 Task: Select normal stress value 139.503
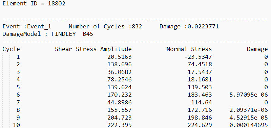200,87
